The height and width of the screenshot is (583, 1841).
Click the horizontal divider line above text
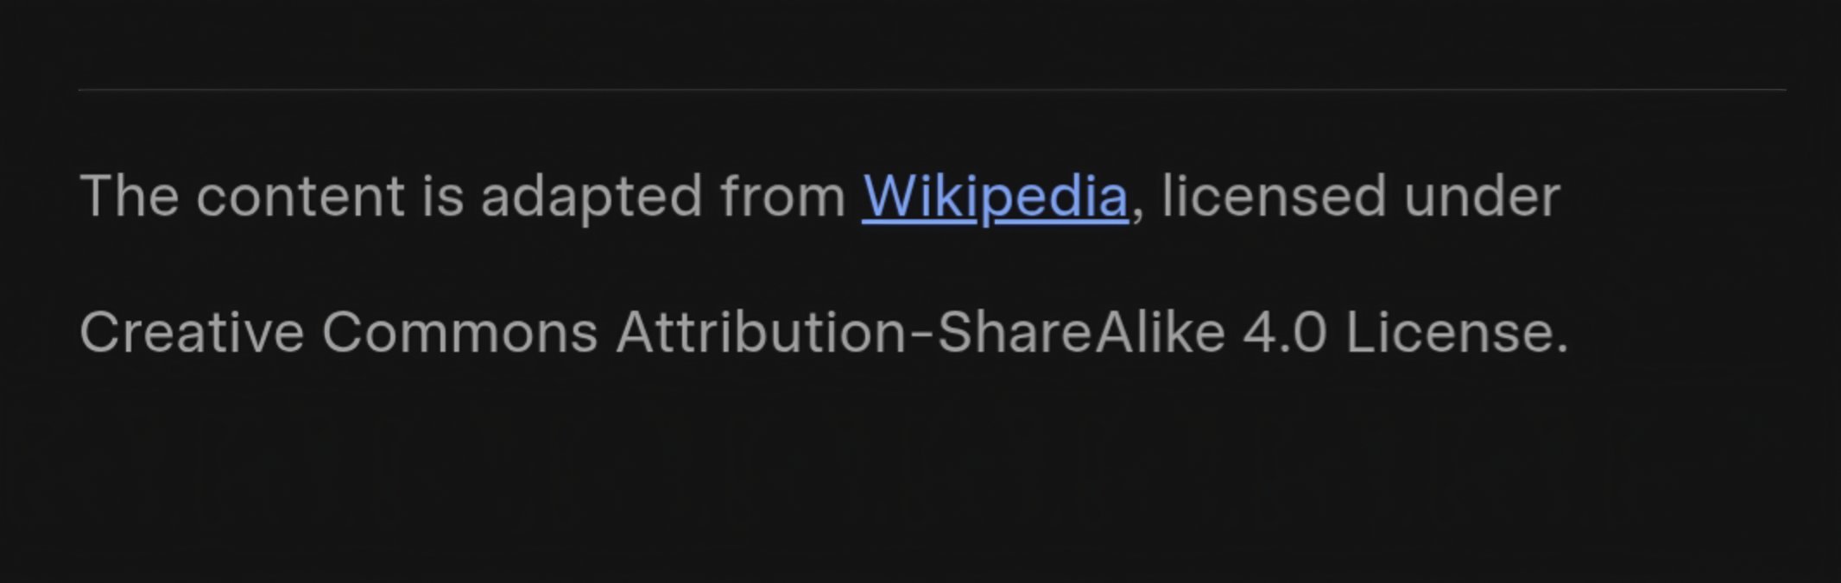(x=931, y=89)
